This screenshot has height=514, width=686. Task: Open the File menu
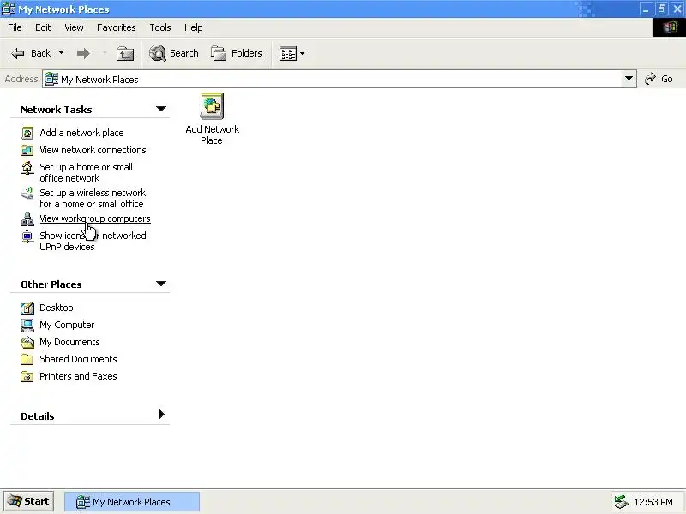pyautogui.click(x=15, y=27)
